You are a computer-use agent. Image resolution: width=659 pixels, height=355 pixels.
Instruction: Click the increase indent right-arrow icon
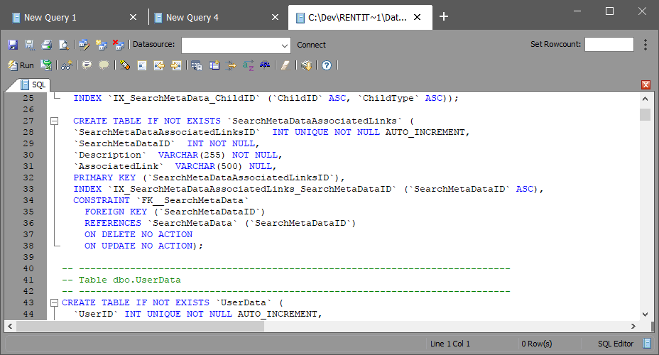pos(176,65)
